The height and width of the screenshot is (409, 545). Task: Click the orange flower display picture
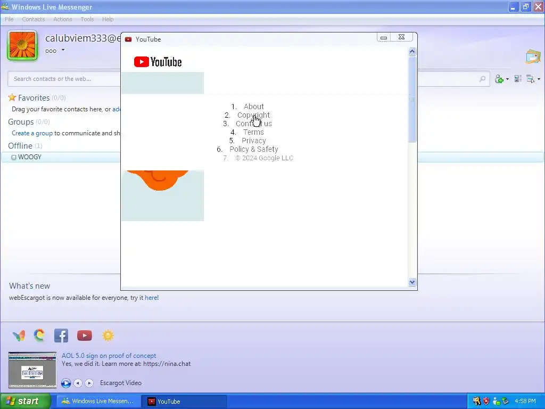(22, 45)
